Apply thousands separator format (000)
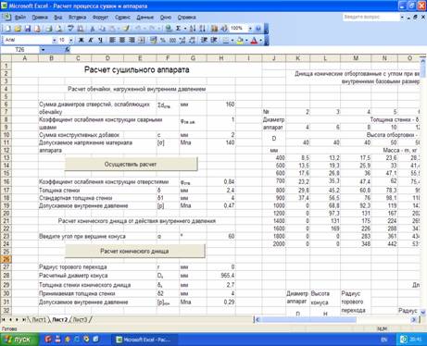 pos(172,40)
